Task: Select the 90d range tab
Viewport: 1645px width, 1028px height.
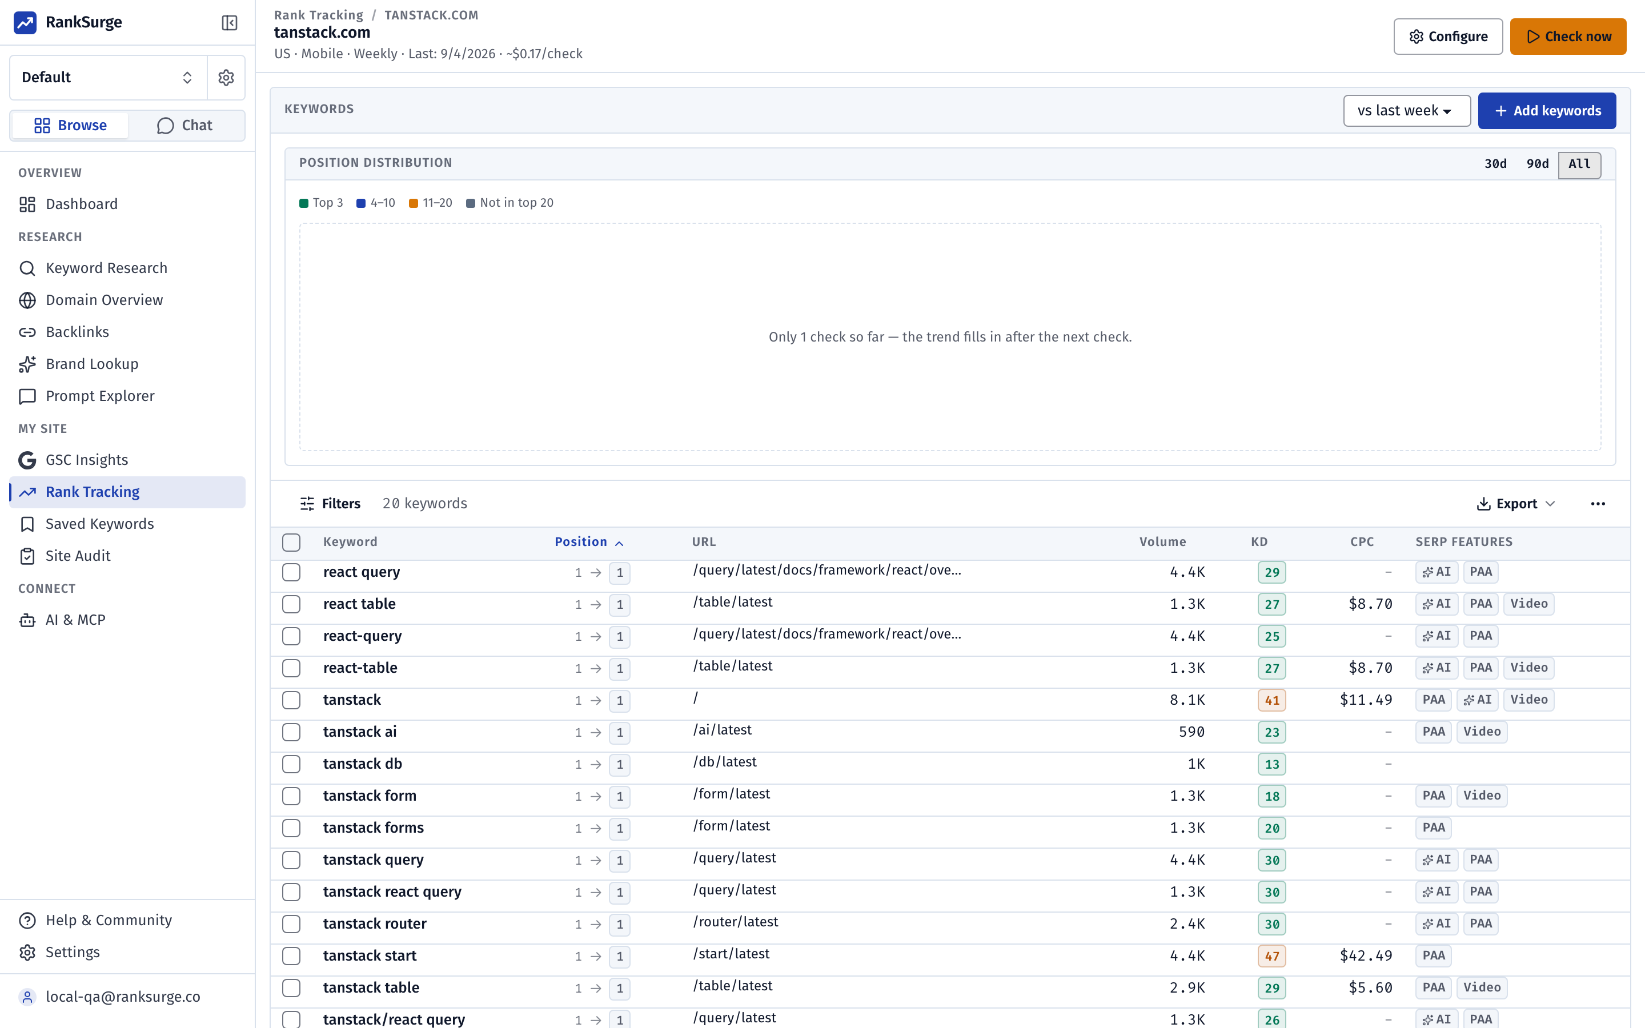Action: pos(1538,164)
